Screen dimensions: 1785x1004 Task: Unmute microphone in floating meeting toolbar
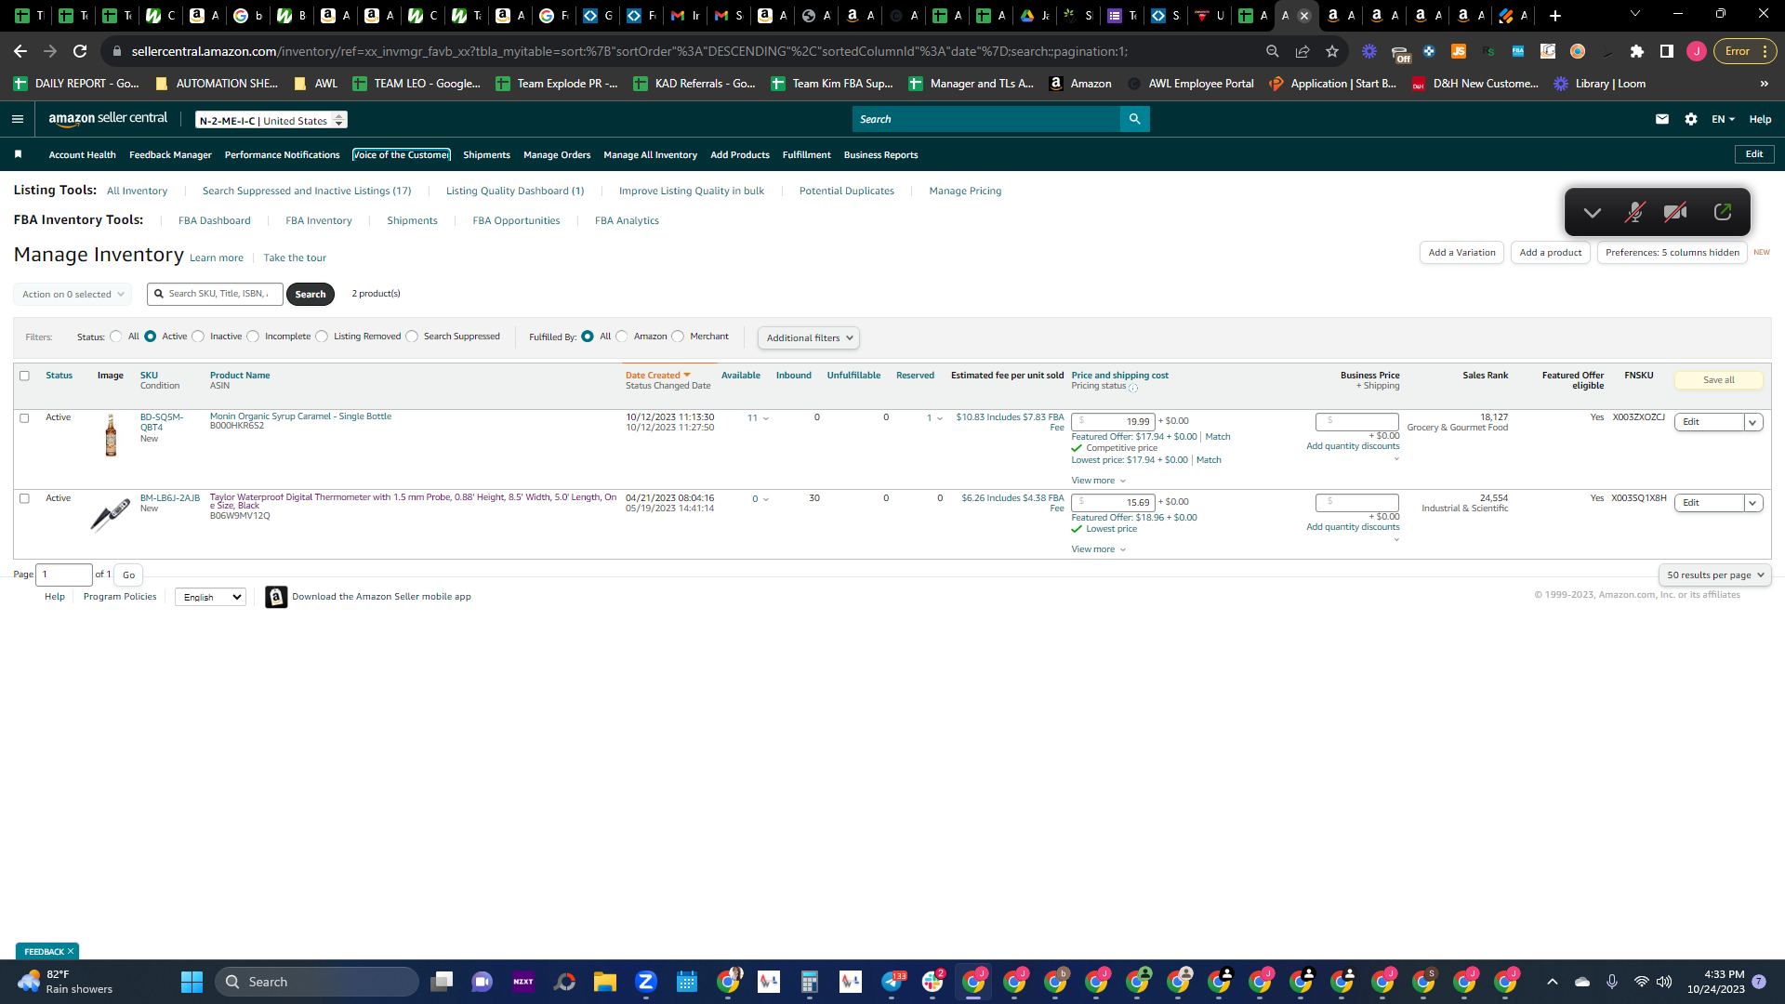(1633, 212)
